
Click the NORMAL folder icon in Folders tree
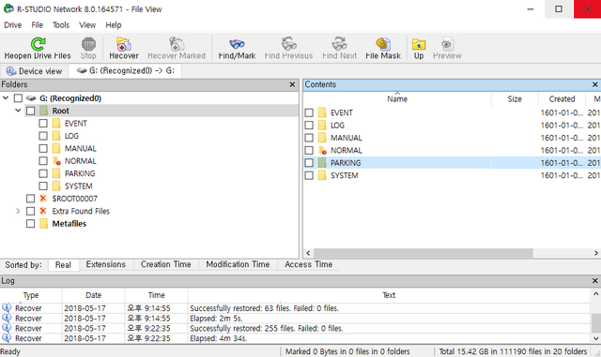[56, 161]
